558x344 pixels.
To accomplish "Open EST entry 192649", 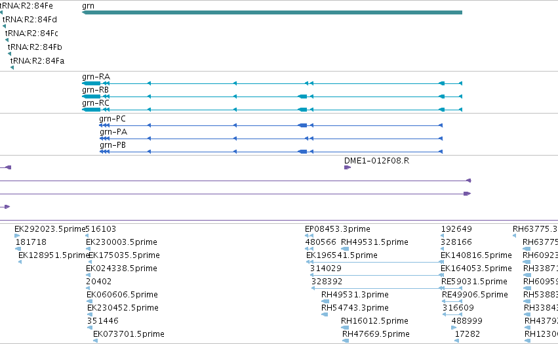I will 456,229.
